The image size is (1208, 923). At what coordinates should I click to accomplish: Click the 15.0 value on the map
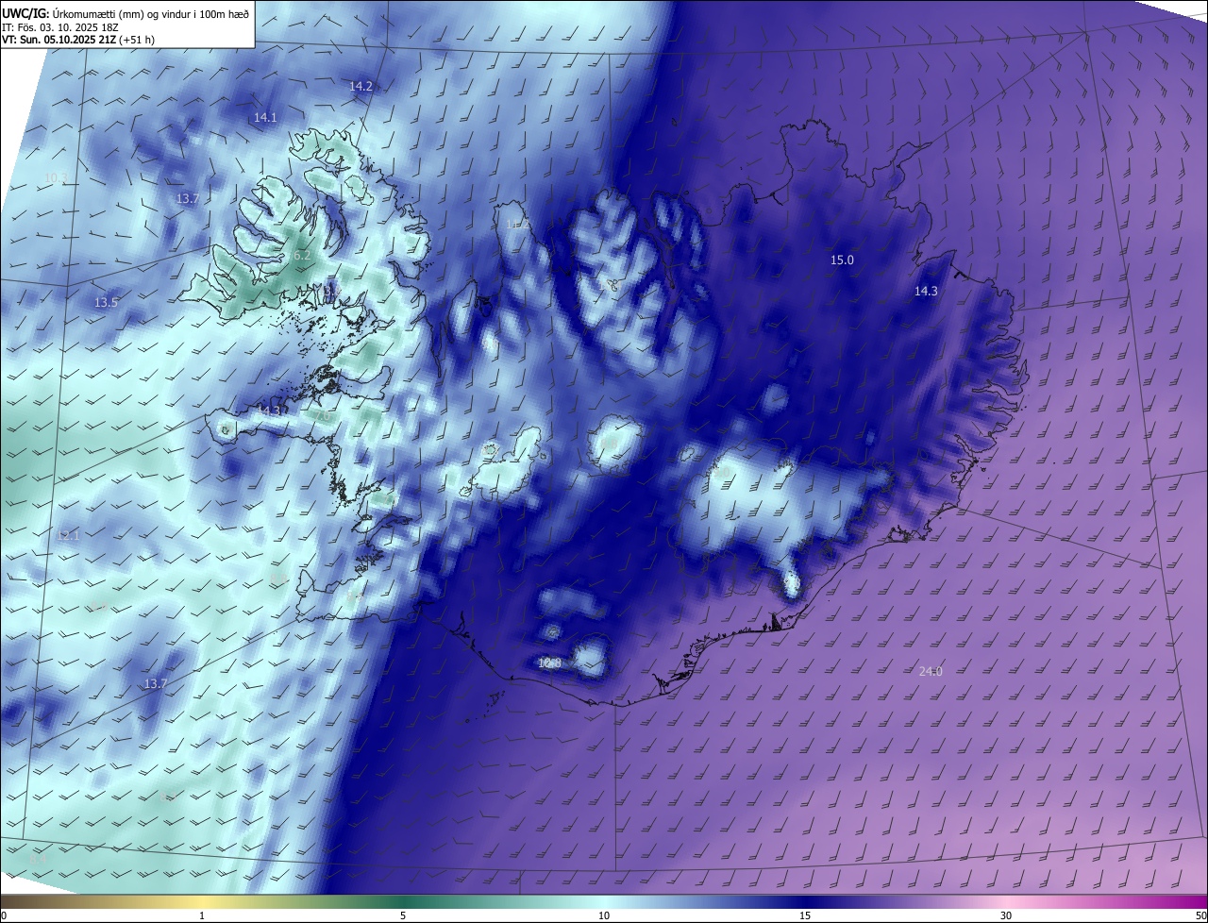tap(842, 260)
